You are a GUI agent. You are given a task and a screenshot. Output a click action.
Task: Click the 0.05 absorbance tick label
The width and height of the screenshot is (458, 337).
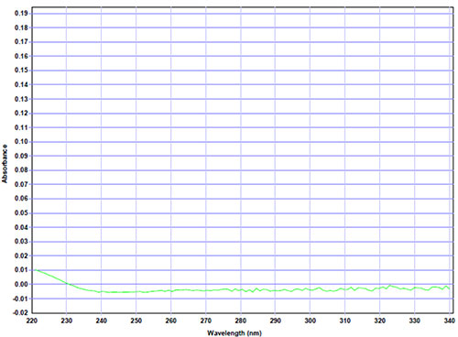coord(21,213)
